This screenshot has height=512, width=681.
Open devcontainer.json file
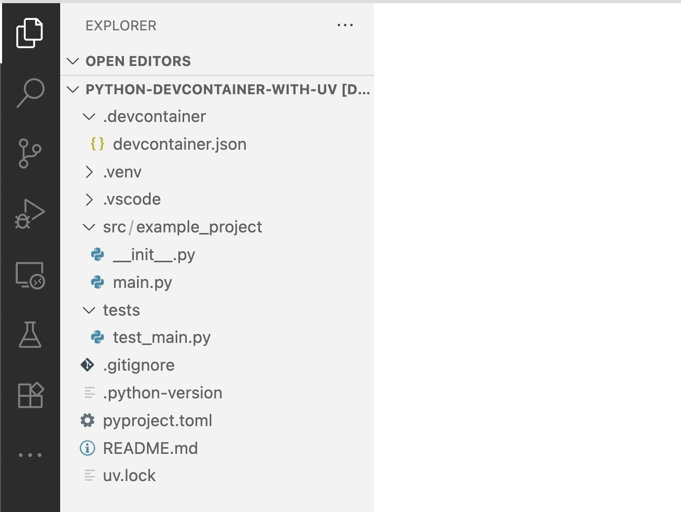[x=179, y=144]
